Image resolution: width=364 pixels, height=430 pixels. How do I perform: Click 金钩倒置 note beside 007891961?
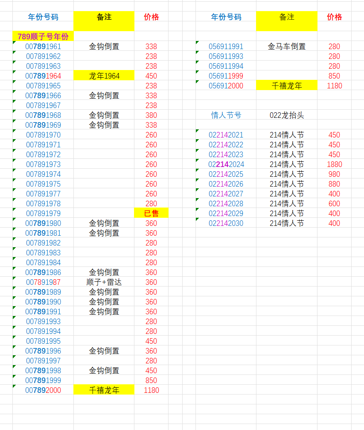(104, 47)
